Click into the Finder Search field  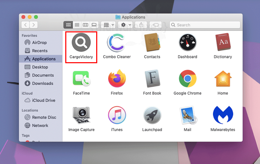(x=205, y=25)
